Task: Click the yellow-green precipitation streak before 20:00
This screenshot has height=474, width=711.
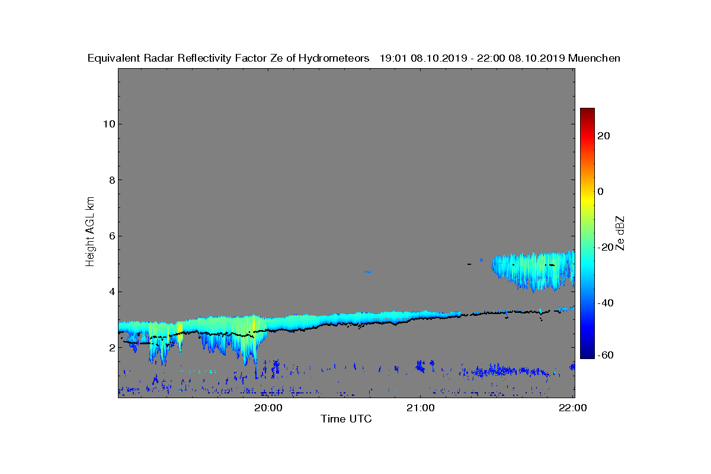Action: (253, 332)
